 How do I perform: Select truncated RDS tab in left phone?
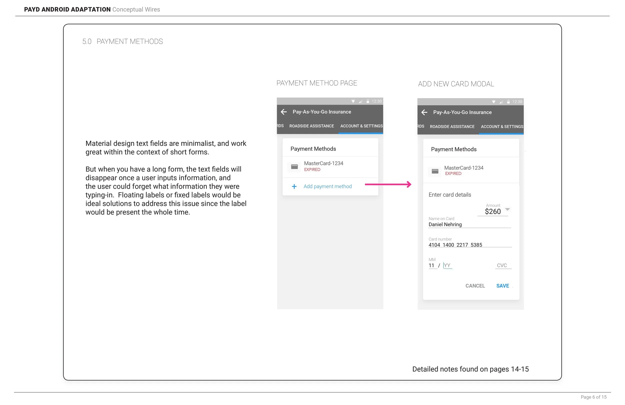pos(280,126)
